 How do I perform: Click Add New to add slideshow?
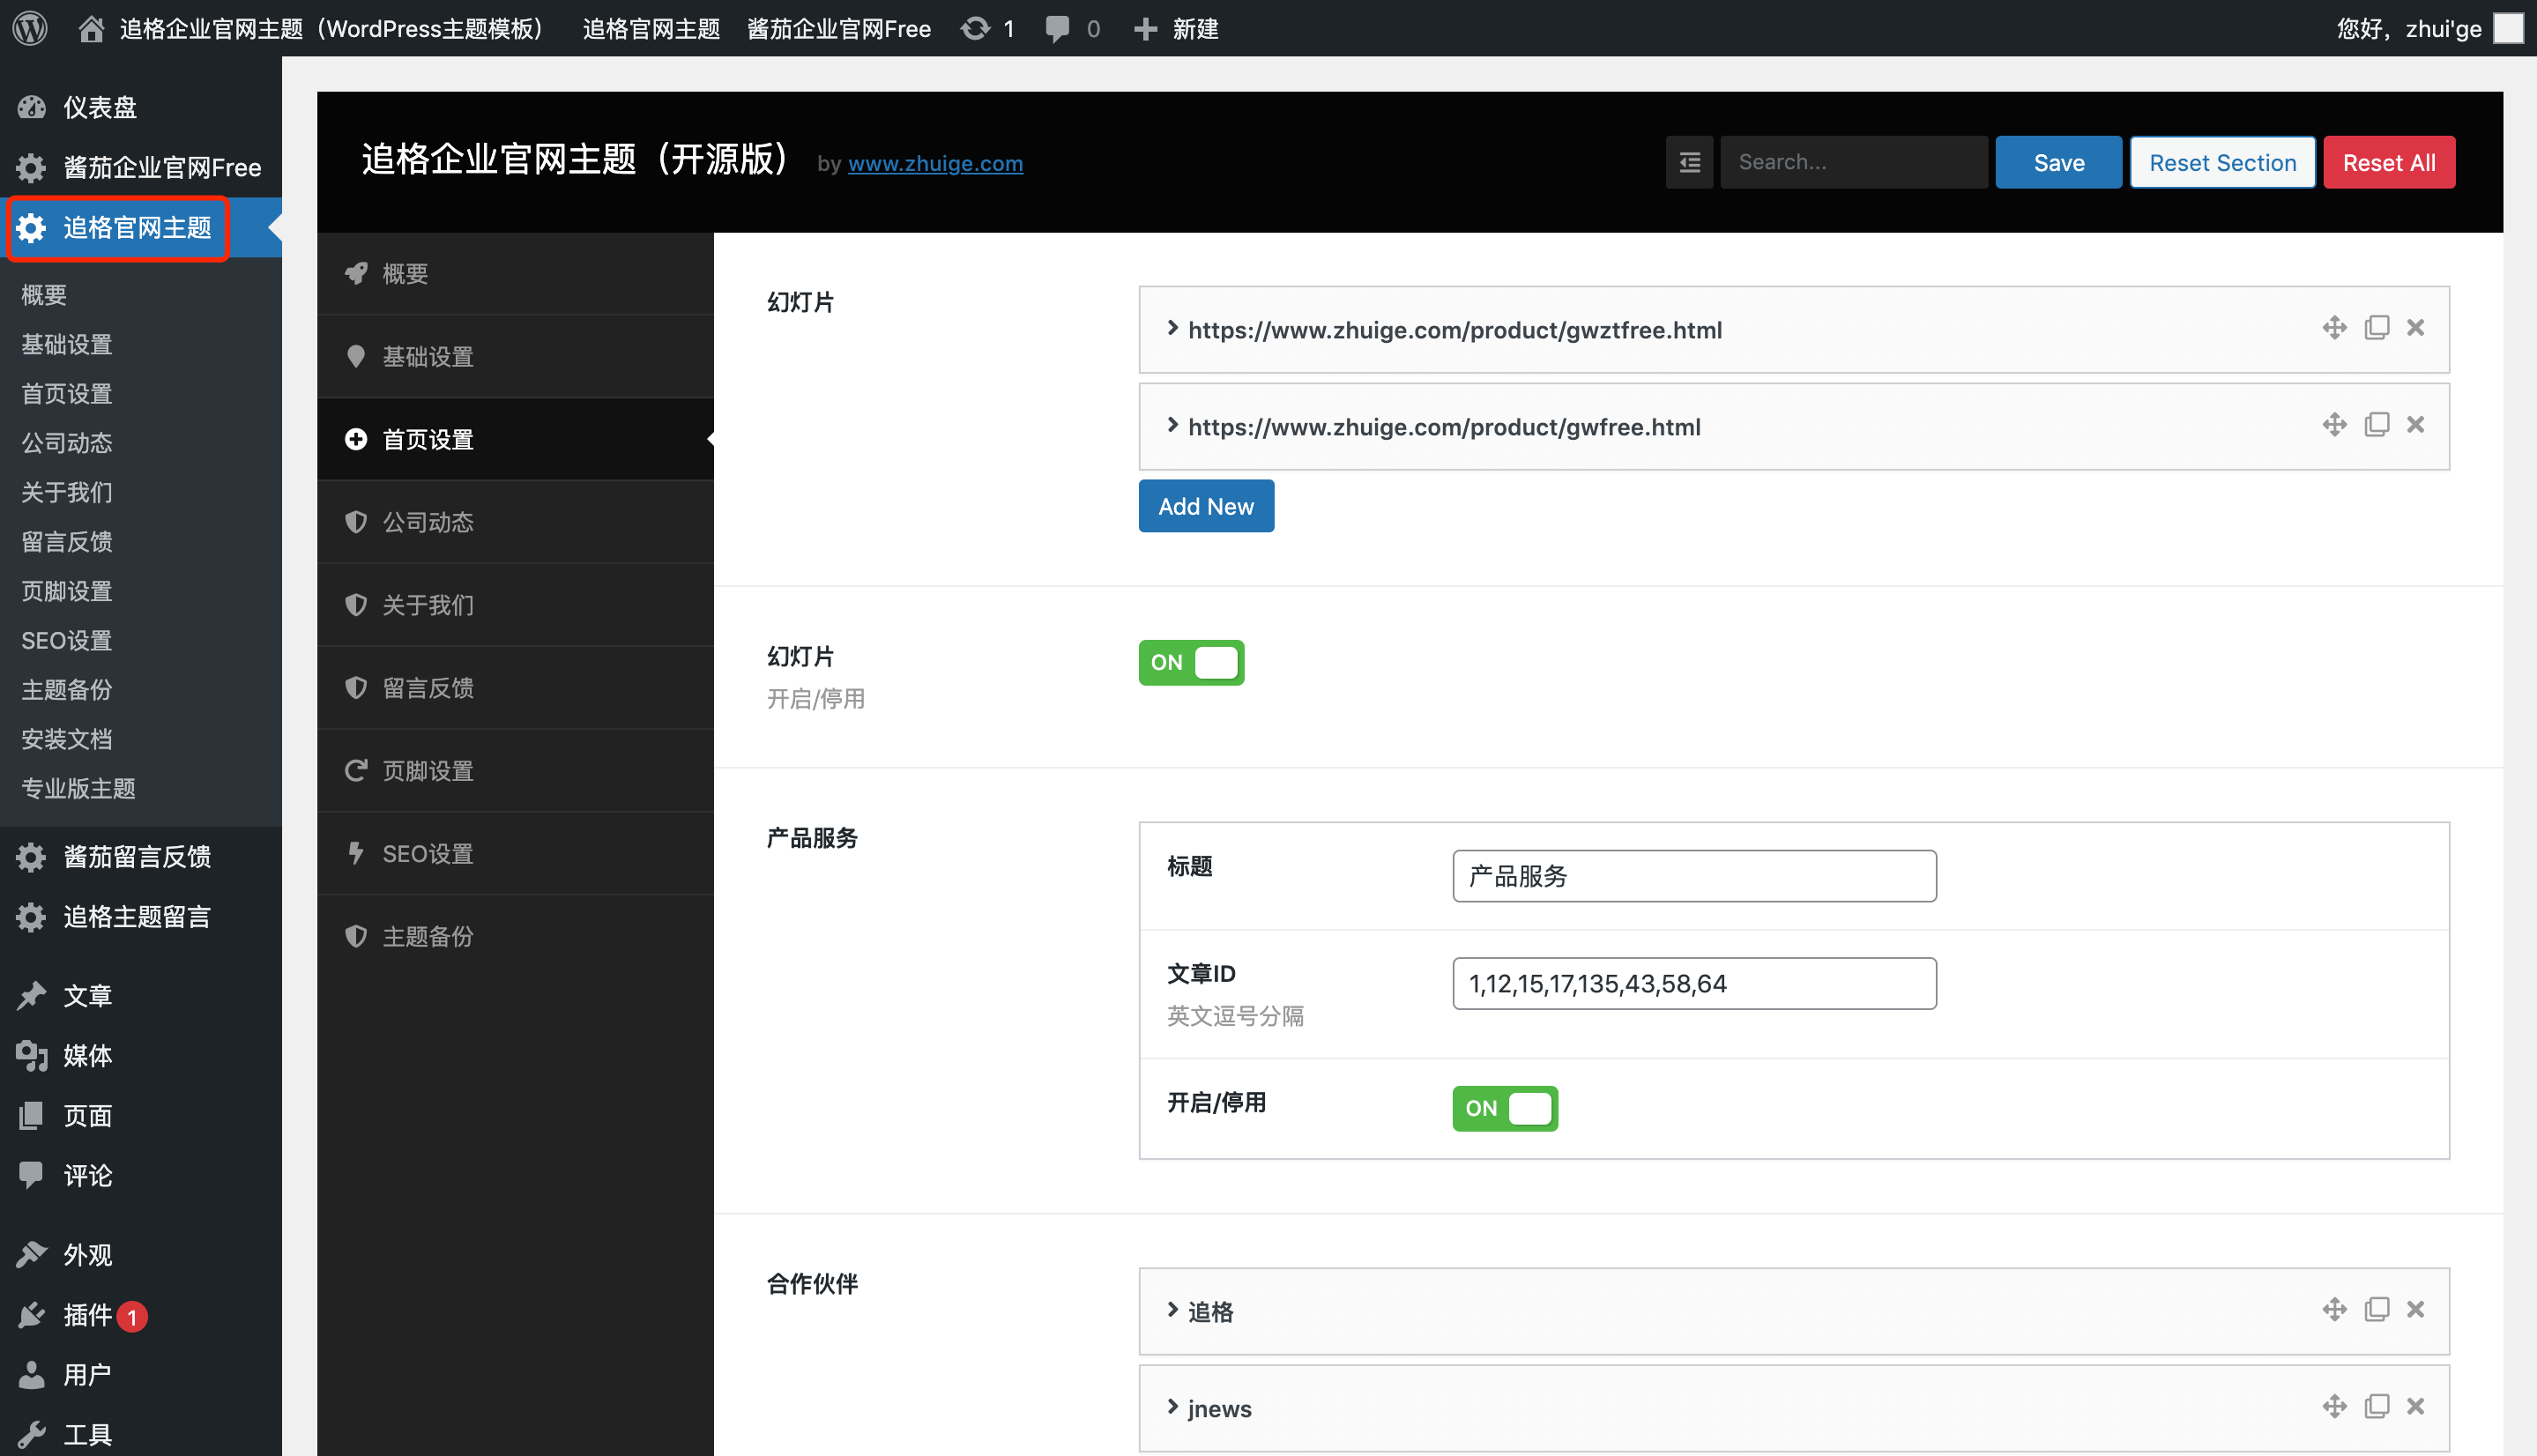click(1206, 505)
